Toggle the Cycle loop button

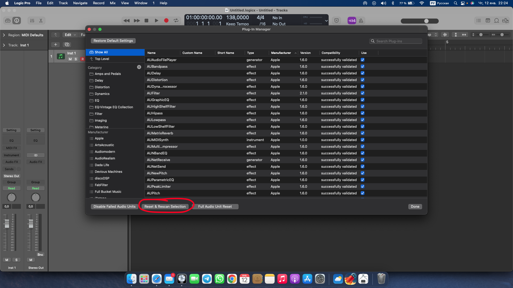click(x=176, y=21)
